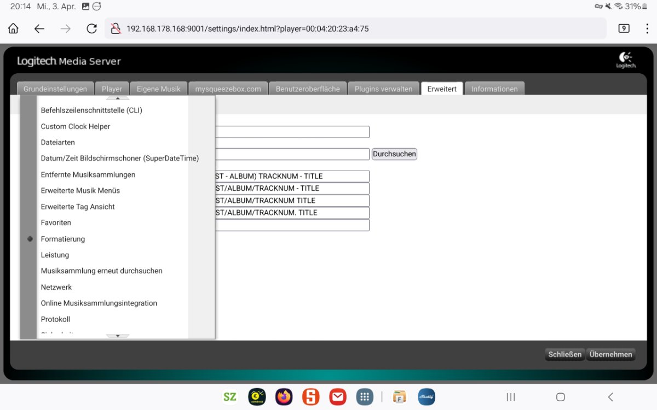This screenshot has width=657, height=410.
Task: Open the red email app icon
Action: [x=337, y=397]
